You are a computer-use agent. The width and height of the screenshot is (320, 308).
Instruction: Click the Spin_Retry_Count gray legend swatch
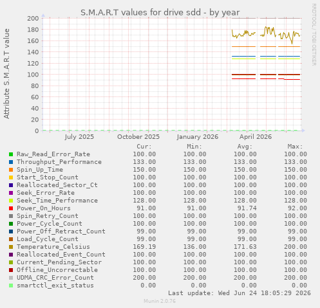coord(11,216)
